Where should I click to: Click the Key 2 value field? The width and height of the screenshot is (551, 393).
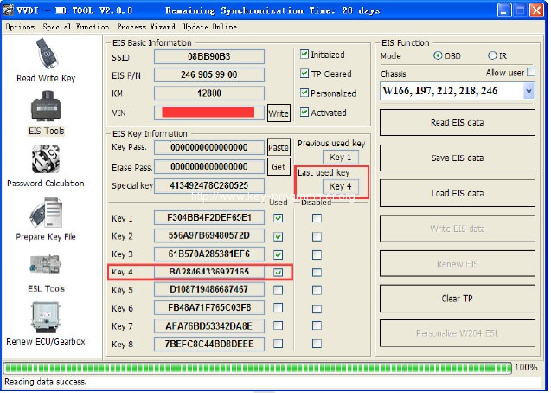click(209, 235)
